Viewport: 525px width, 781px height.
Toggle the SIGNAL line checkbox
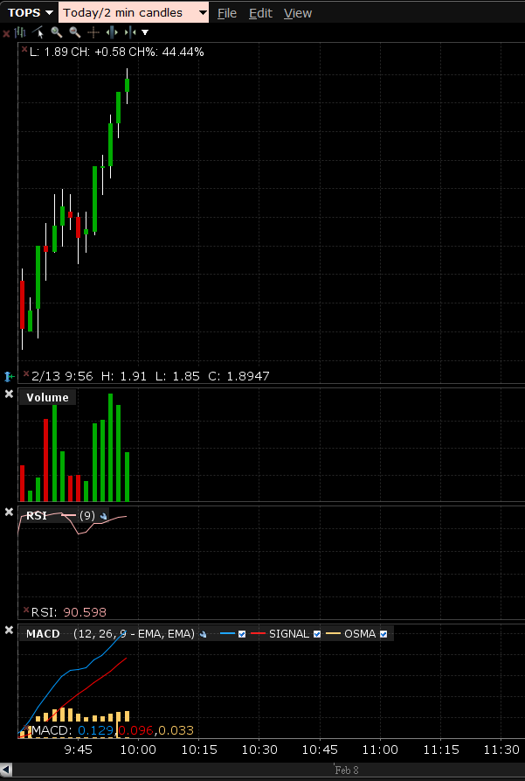[317, 634]
